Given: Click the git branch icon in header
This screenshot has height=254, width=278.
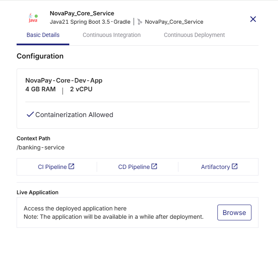Looking at the screenshot, I should [x=140, y=22].
